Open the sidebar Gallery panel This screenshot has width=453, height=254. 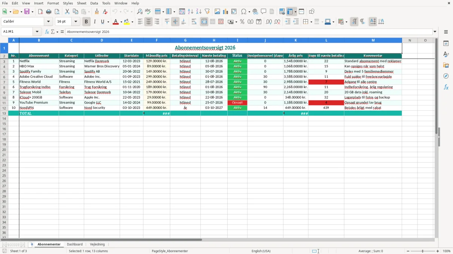446,65
